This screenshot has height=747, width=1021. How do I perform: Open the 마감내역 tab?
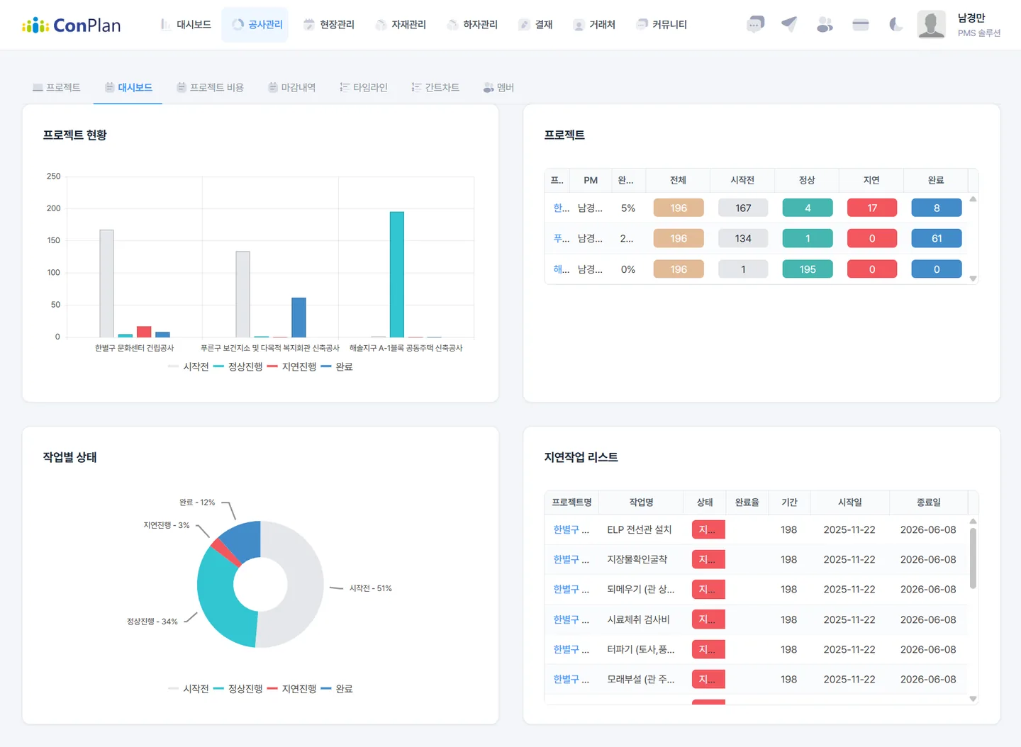[x=291, y=87]
